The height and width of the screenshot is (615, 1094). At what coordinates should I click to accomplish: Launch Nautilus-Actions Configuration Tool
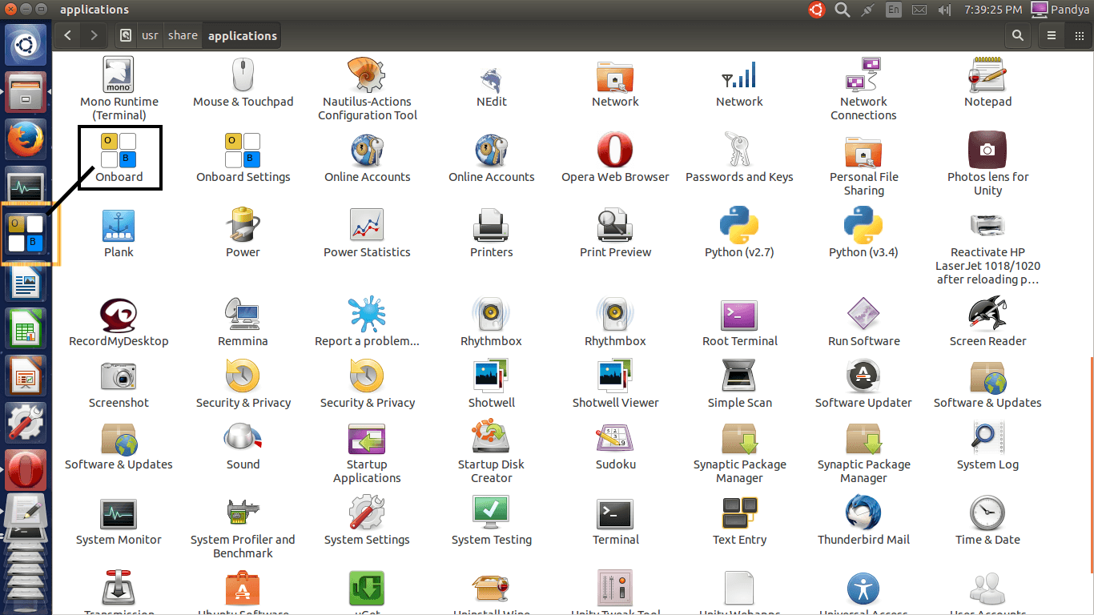point(367,74)
